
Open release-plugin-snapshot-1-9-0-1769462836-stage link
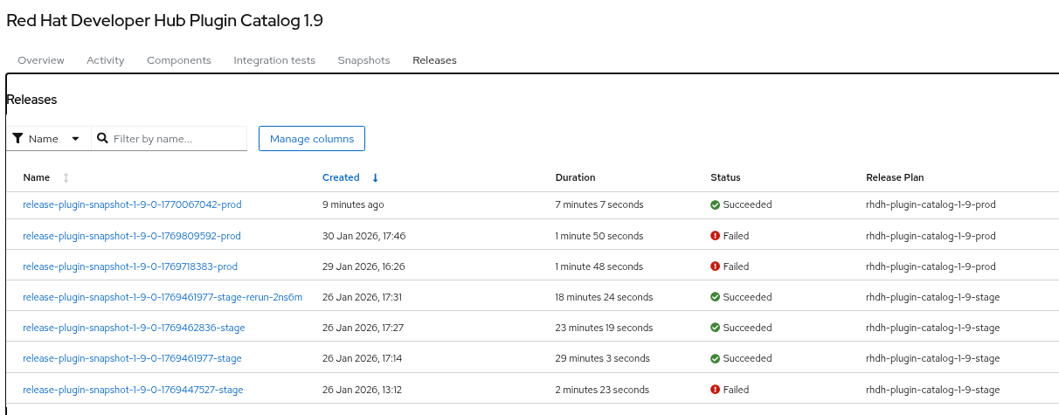click(x=134, y=328)
